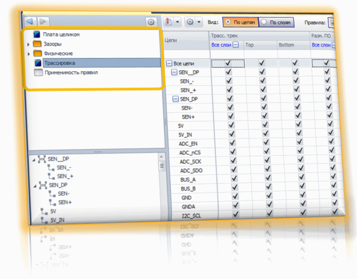
Task: Select 'Плата целиком' item
Action: pyautogui.click(x=61, y=35)
